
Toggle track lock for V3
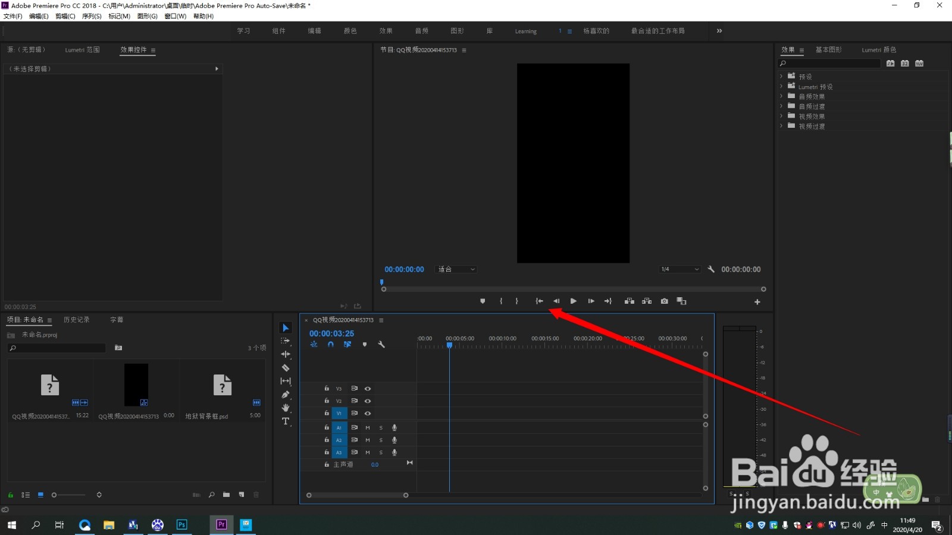(326, 389)
